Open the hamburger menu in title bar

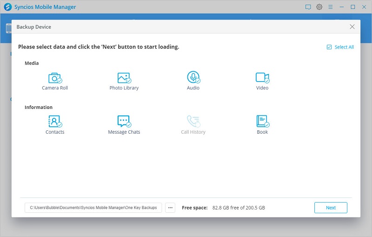tap(331, 7)
